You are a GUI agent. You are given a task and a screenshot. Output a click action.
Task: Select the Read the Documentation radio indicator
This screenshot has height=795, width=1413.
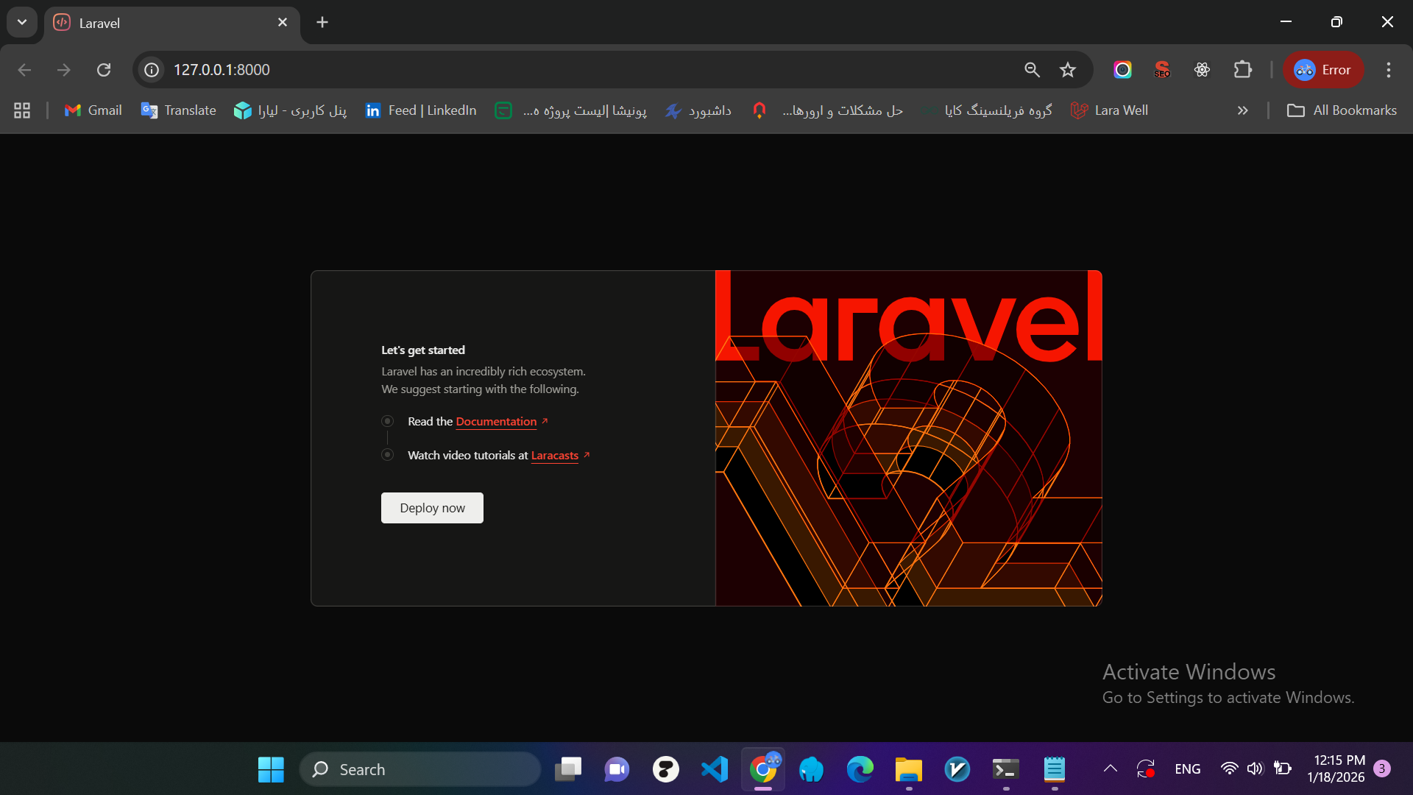pos(387,421)
